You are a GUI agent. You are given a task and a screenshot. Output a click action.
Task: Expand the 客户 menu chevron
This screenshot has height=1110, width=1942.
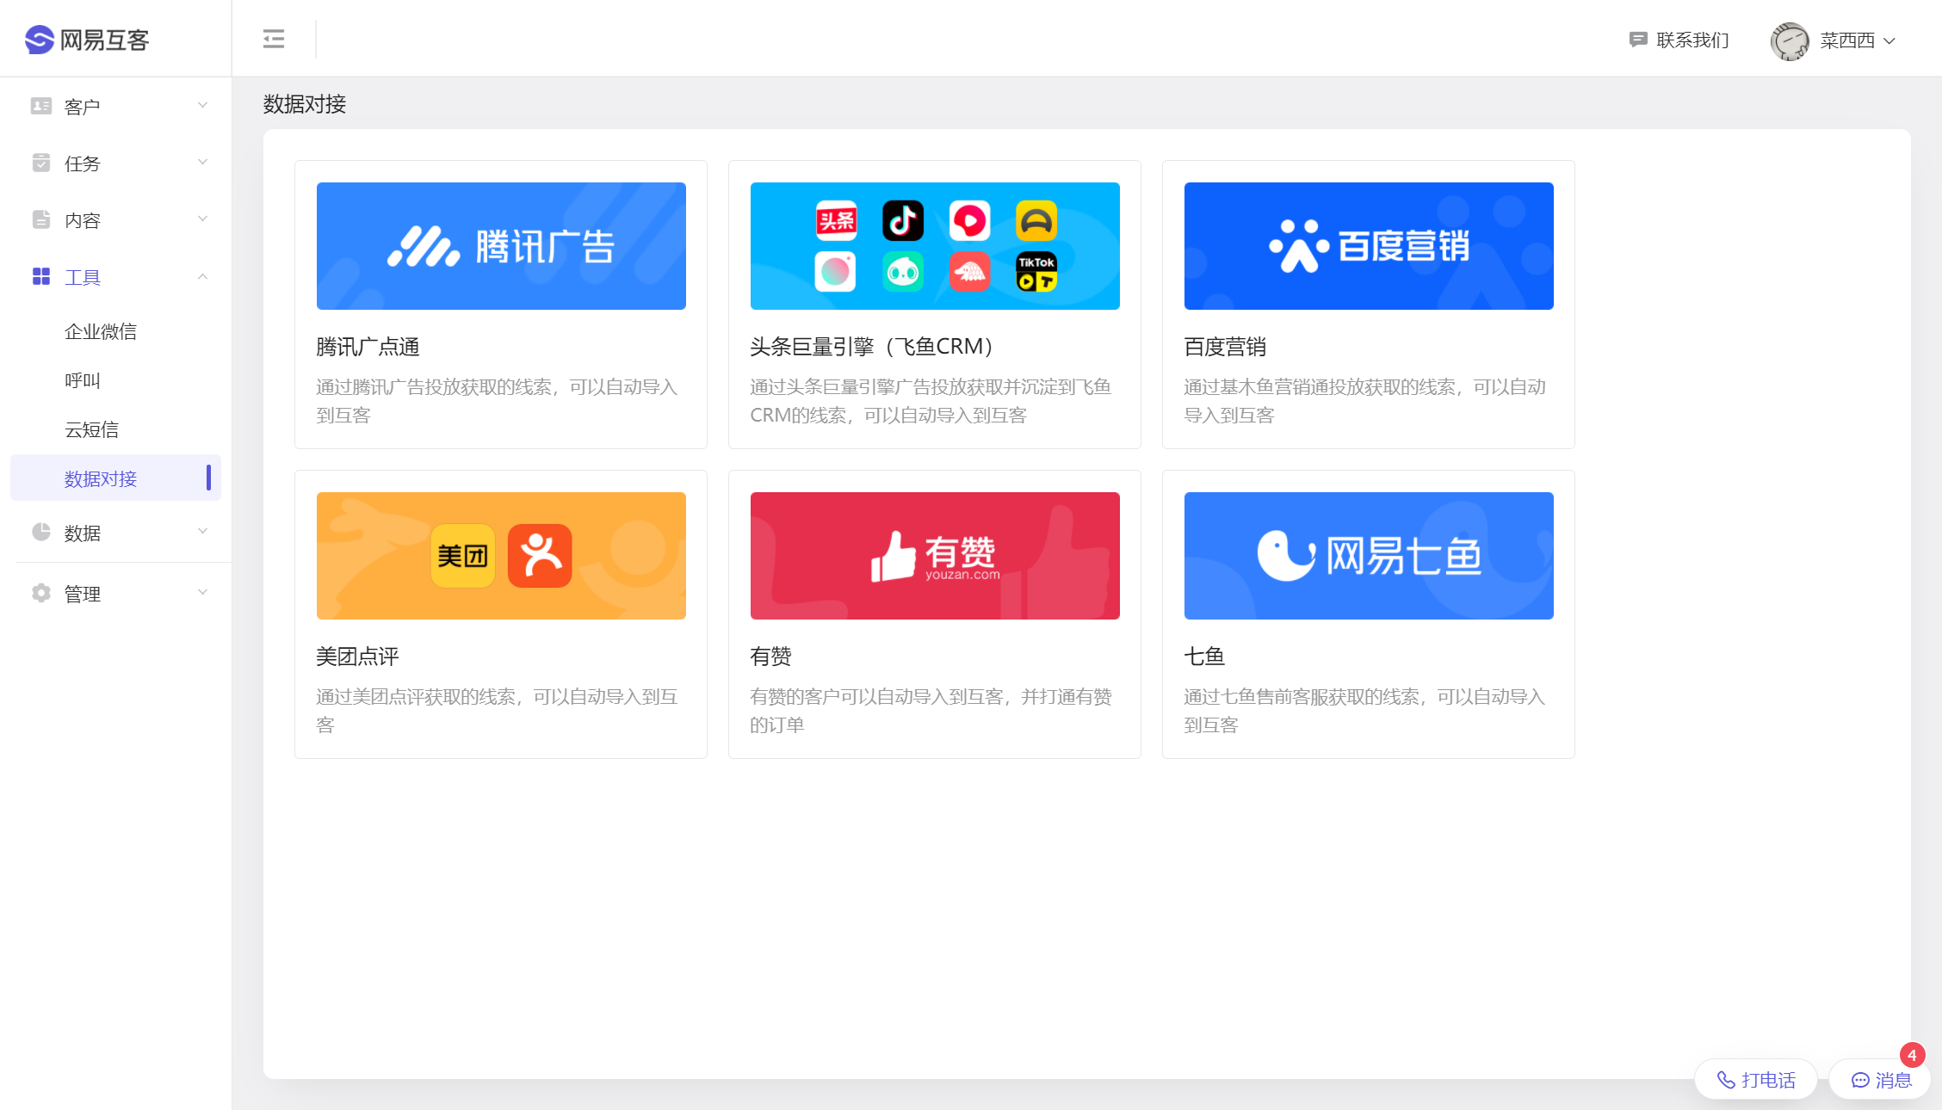click(203, 105)
